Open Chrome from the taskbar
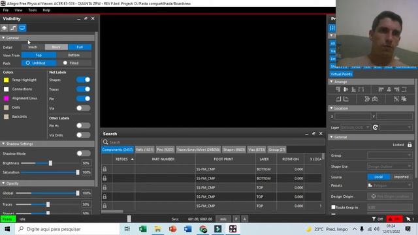 [203, 229]
